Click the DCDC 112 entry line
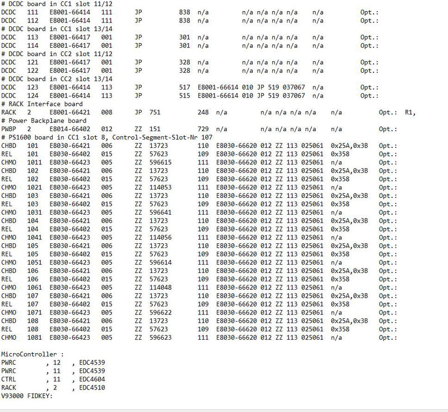 click(x=56, y=21)
